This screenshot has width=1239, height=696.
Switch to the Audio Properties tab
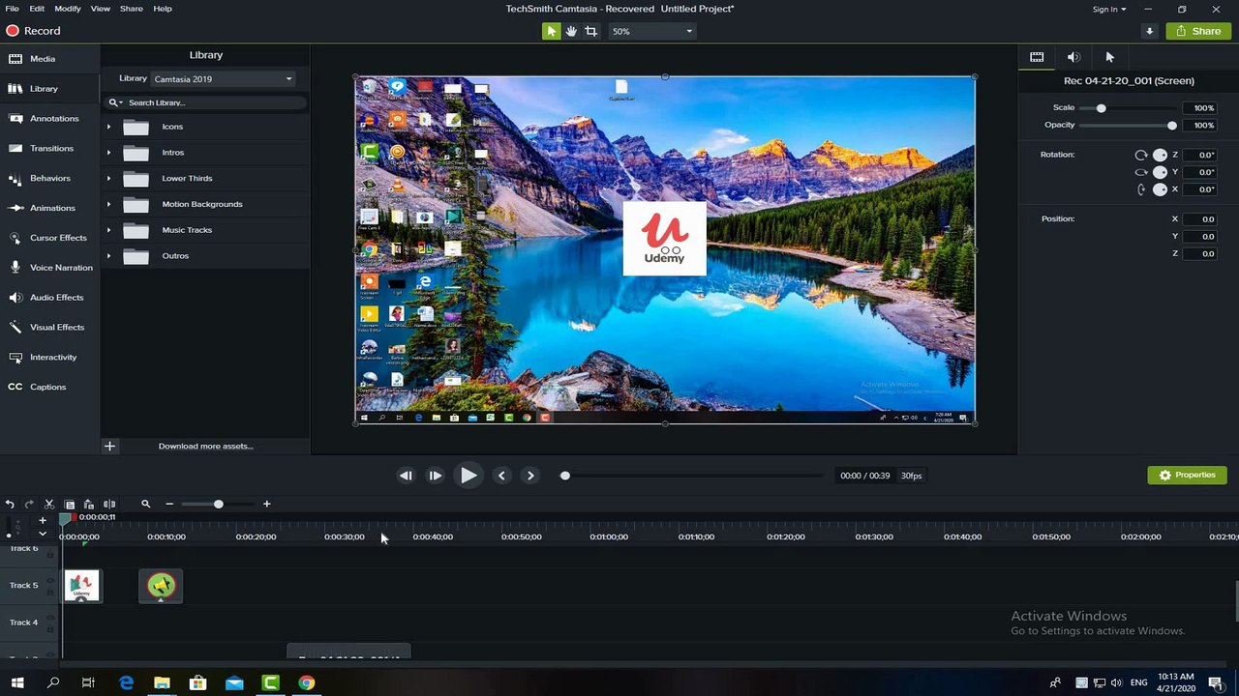pyautogui.click(x=1073, y=57)
